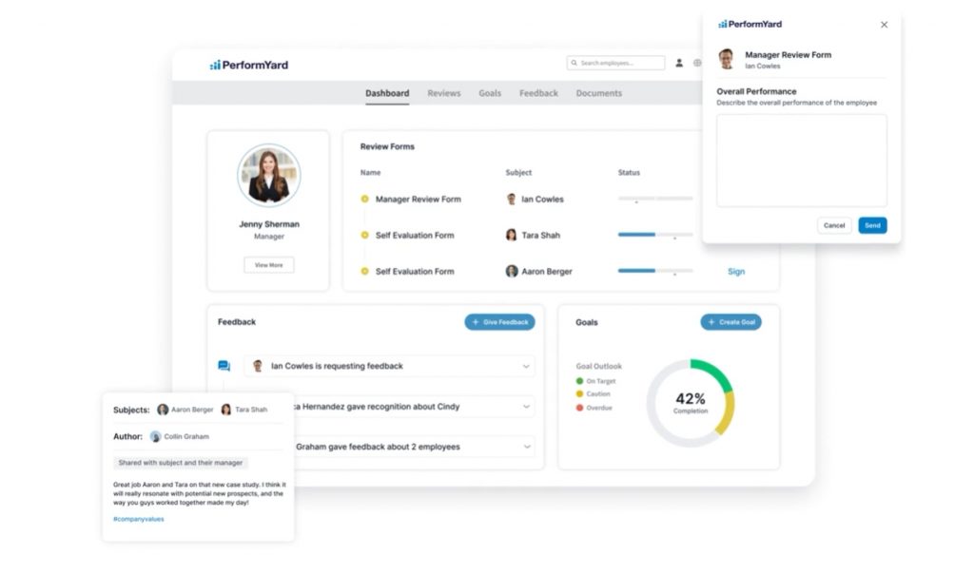Image resolution: width=974 pixels, height=573 pixels.
Task: Click the magnifier icon in the search box
Action: [x=574, y=63]
